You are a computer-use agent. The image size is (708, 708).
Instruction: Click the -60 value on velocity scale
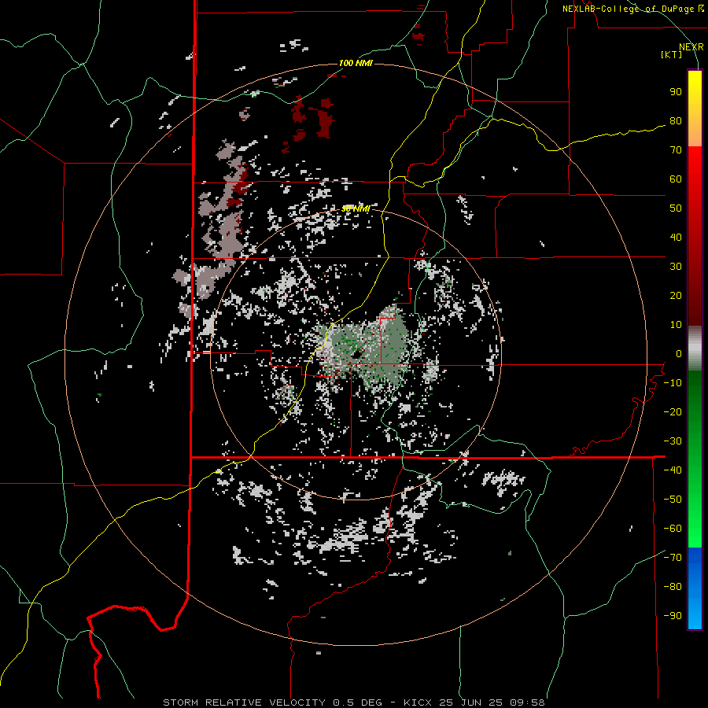click(673, 529)
